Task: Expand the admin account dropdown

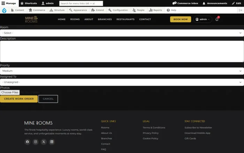Action: [203, 19]
